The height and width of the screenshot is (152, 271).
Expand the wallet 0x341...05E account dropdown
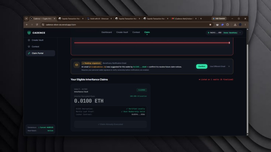(x=240, y=33)
